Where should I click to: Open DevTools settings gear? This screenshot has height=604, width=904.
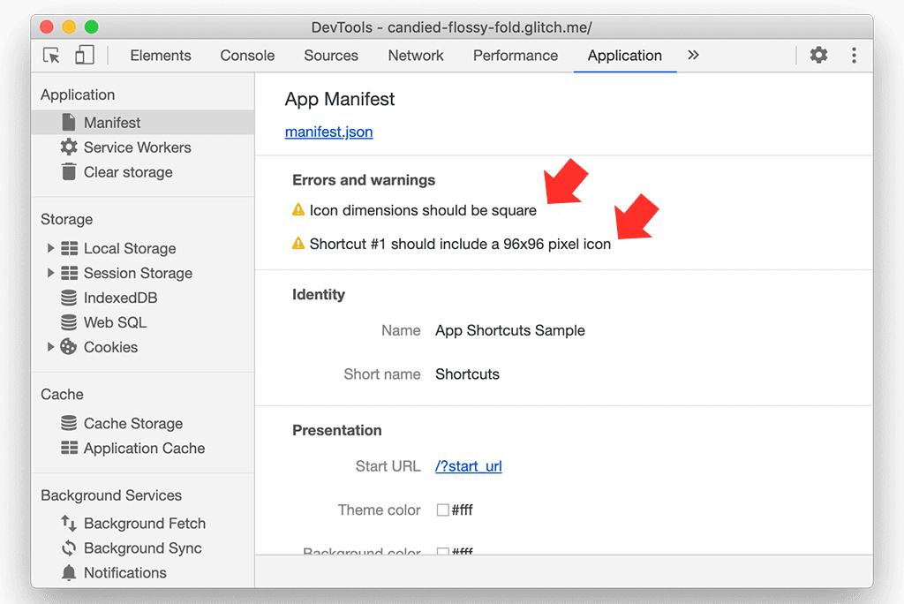point(818,55)
